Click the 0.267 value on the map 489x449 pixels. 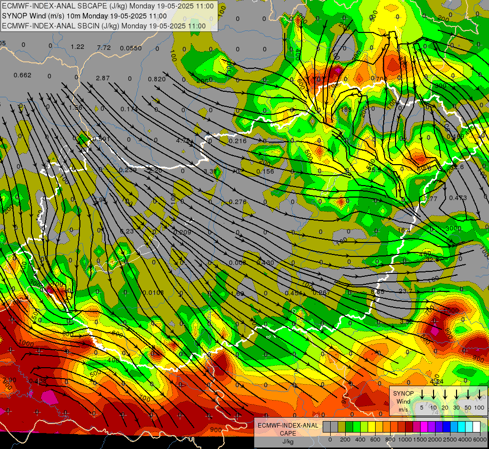click(x=322, y=292)
